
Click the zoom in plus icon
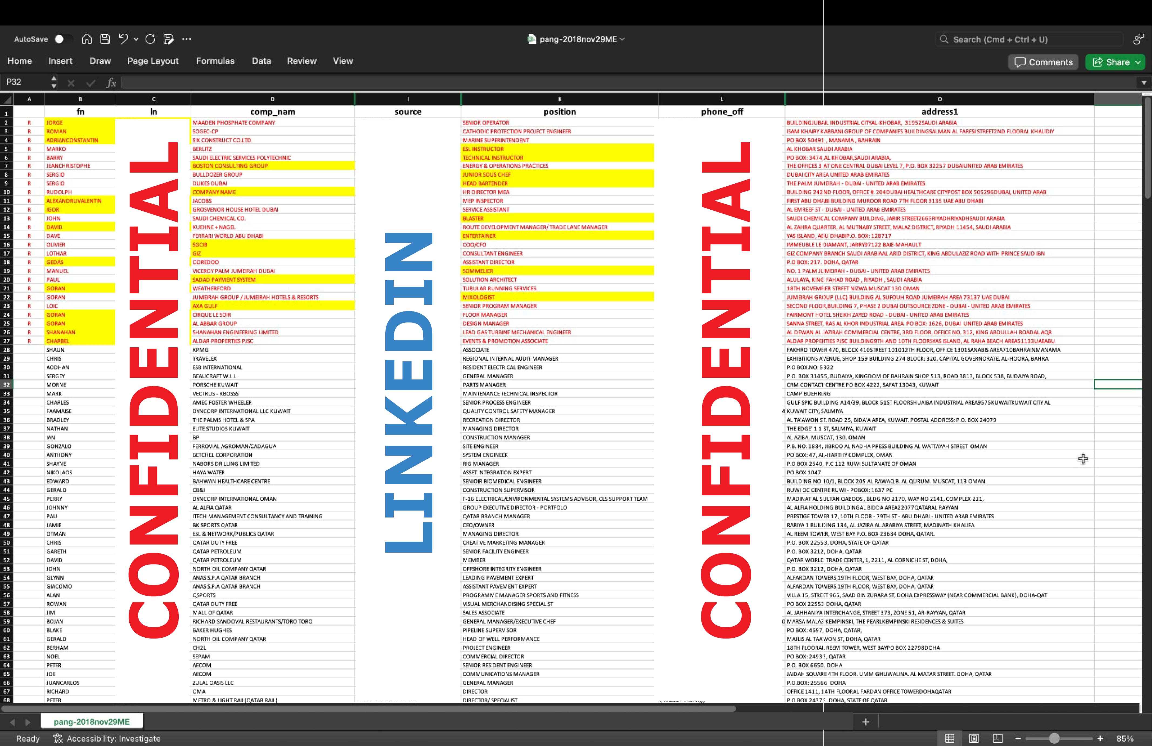(x=1100, y=738)
